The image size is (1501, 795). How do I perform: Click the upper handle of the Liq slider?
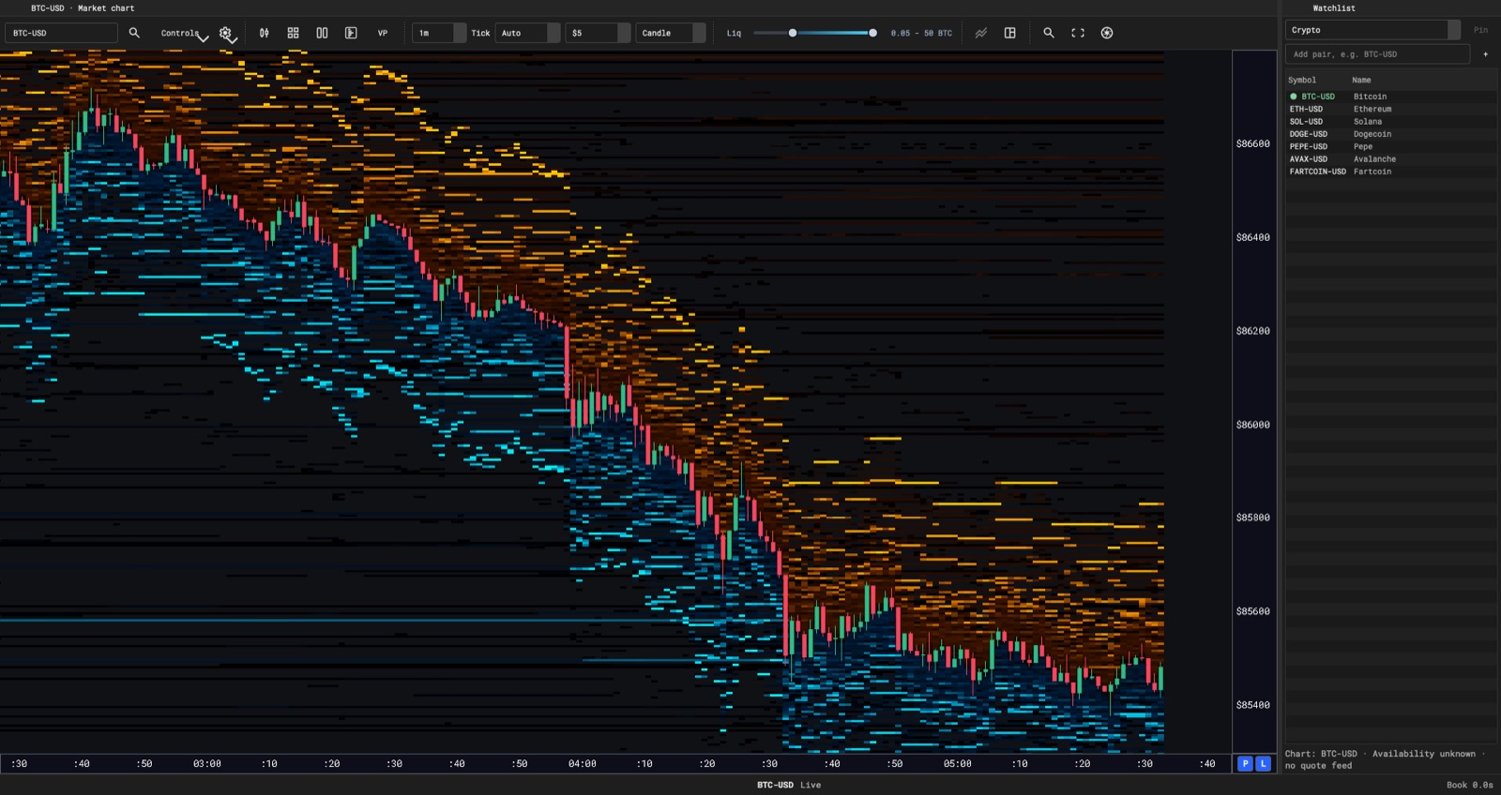[872, 33]
